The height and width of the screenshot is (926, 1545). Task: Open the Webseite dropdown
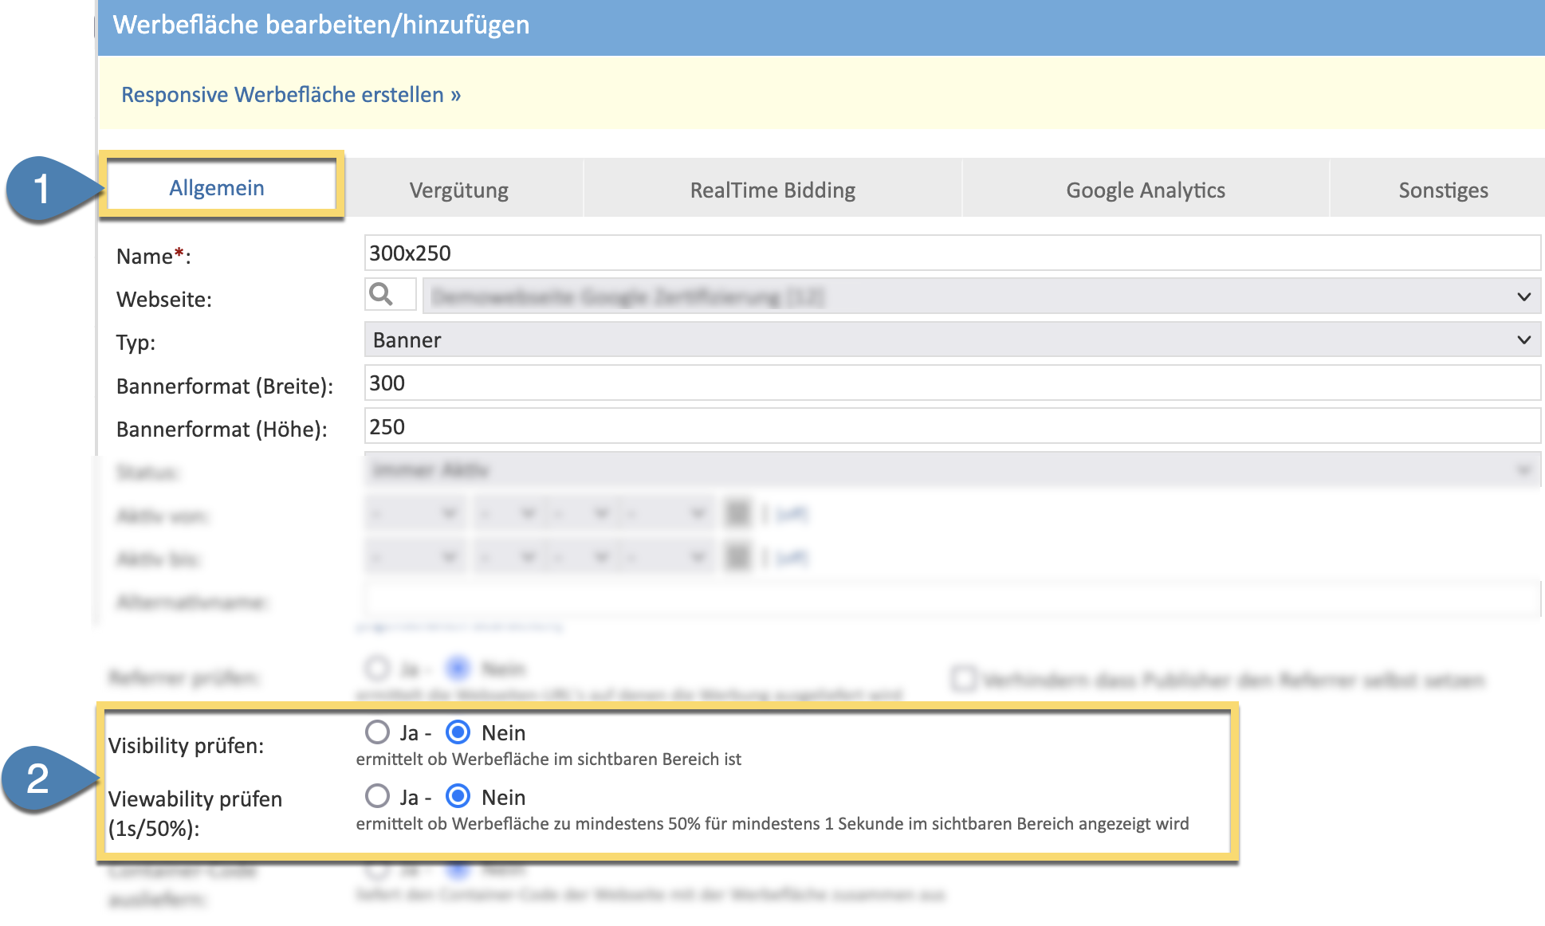(x=981, y=296)
